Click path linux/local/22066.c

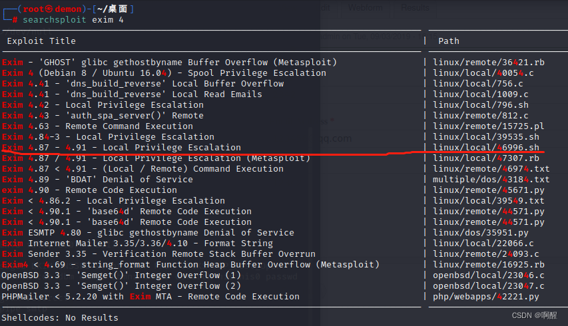click(483, 244)
